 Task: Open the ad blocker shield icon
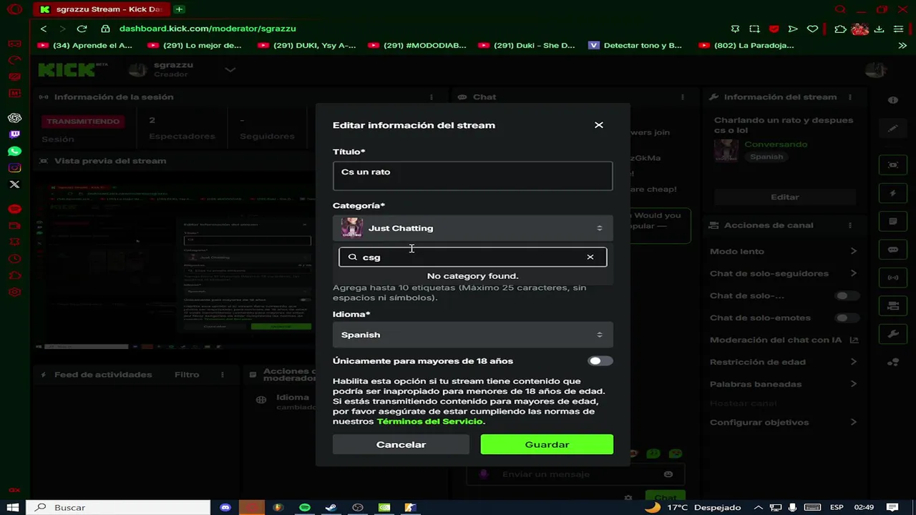[774, 29]
